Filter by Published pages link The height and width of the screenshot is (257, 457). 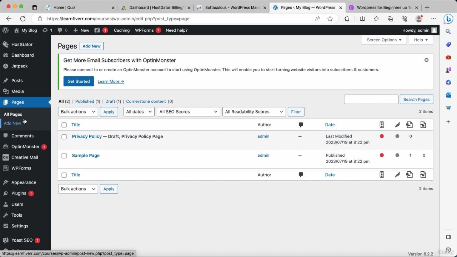point(85,101)
